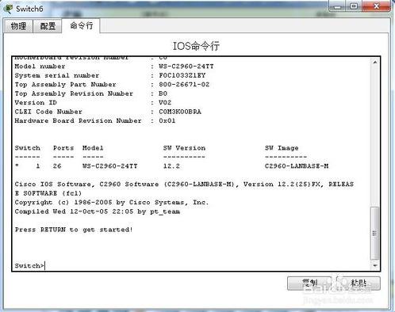Click the ports count 26
Screen dimensions: 395x312
tap(57, 166)
